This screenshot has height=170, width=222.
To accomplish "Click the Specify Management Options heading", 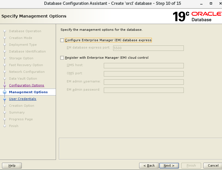I will coord(34,16).
